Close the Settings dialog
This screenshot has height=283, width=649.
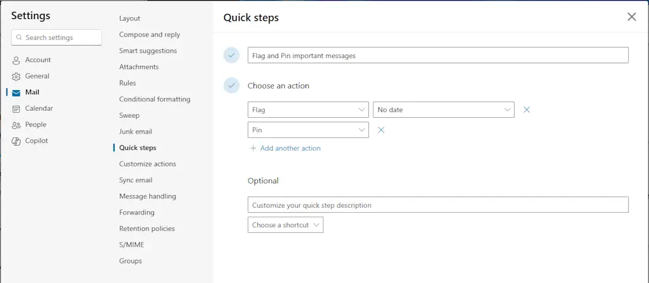(x=631, y=17)
